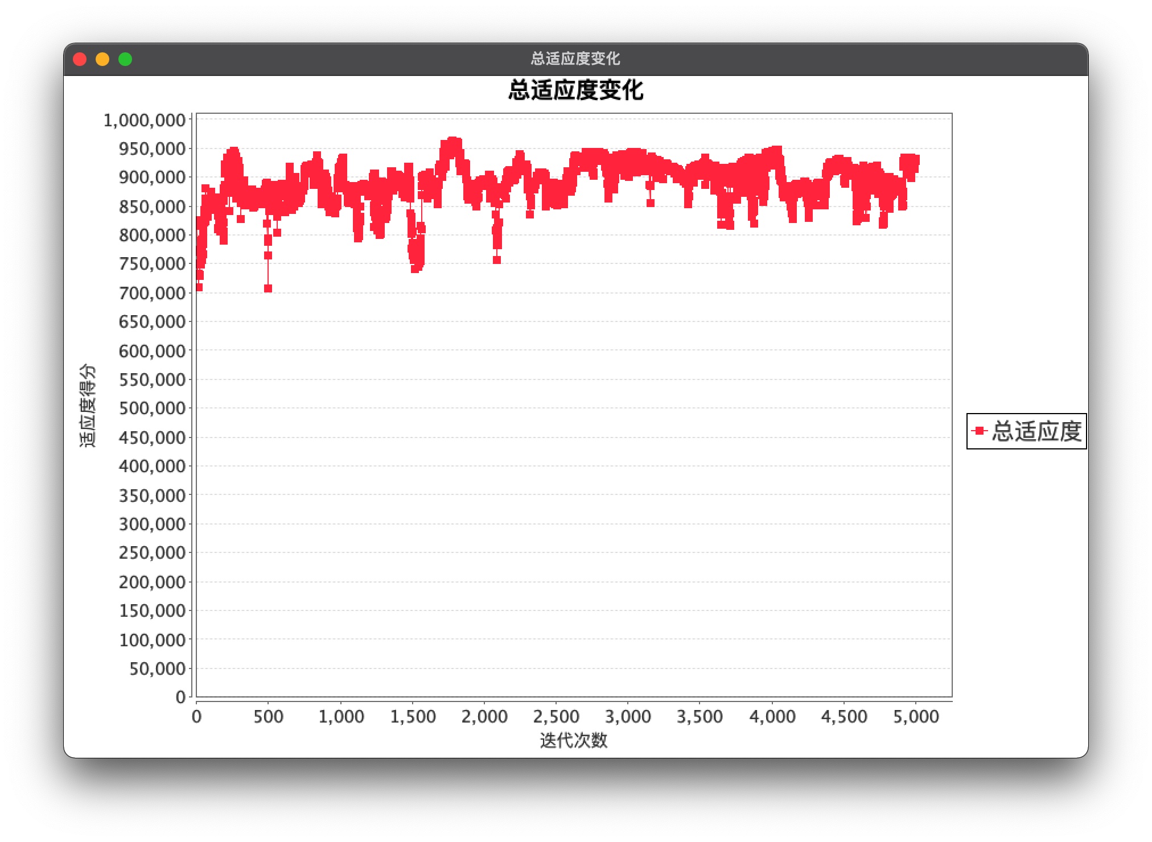
Task: Click y-axis tick label 100,000
Action: [153, 640]
